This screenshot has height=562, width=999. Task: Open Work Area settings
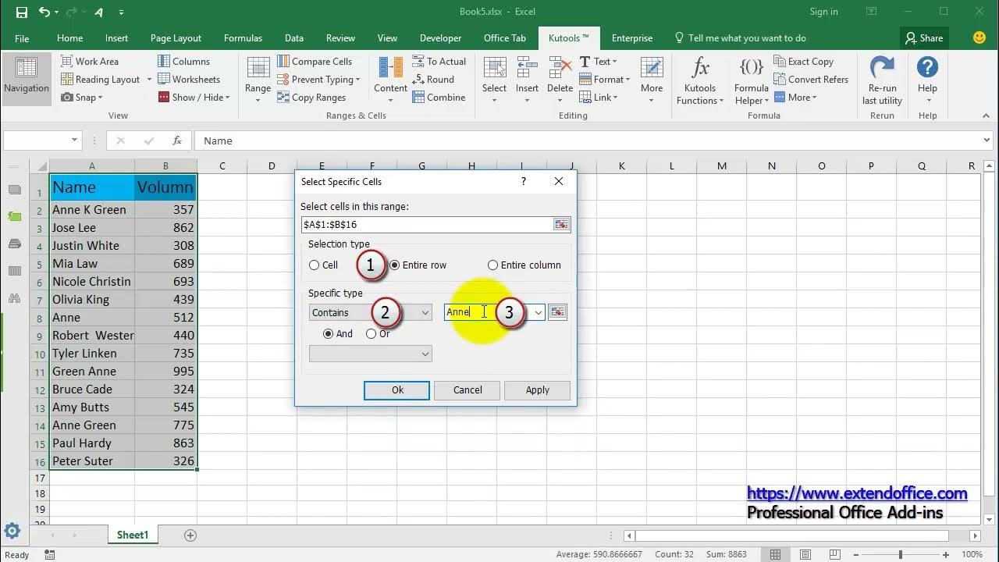click(x=89, y=61)
